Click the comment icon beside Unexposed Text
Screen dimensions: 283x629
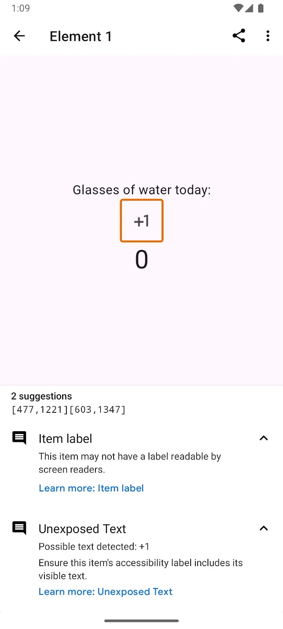(x=19, y=528)
